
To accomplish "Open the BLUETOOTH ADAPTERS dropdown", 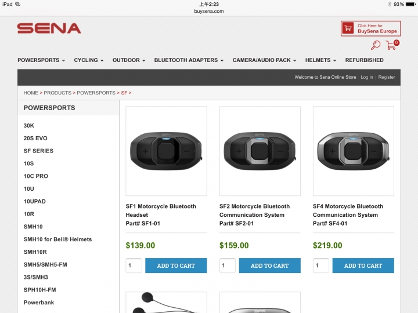I will 189,60.
